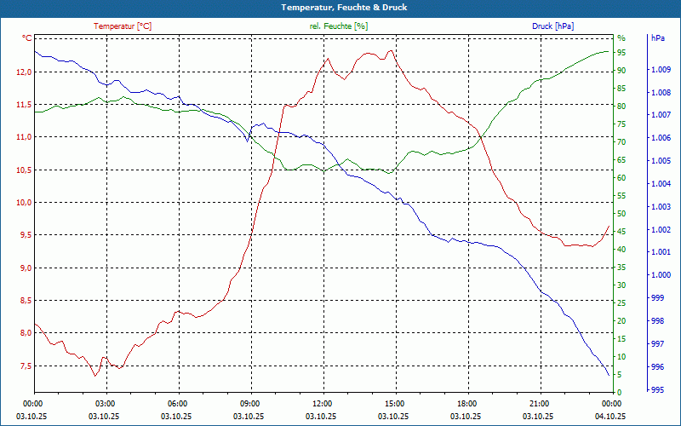Click the "997" pressure axis value
This screenshot has height=426, width=681.
coord(658,344)
